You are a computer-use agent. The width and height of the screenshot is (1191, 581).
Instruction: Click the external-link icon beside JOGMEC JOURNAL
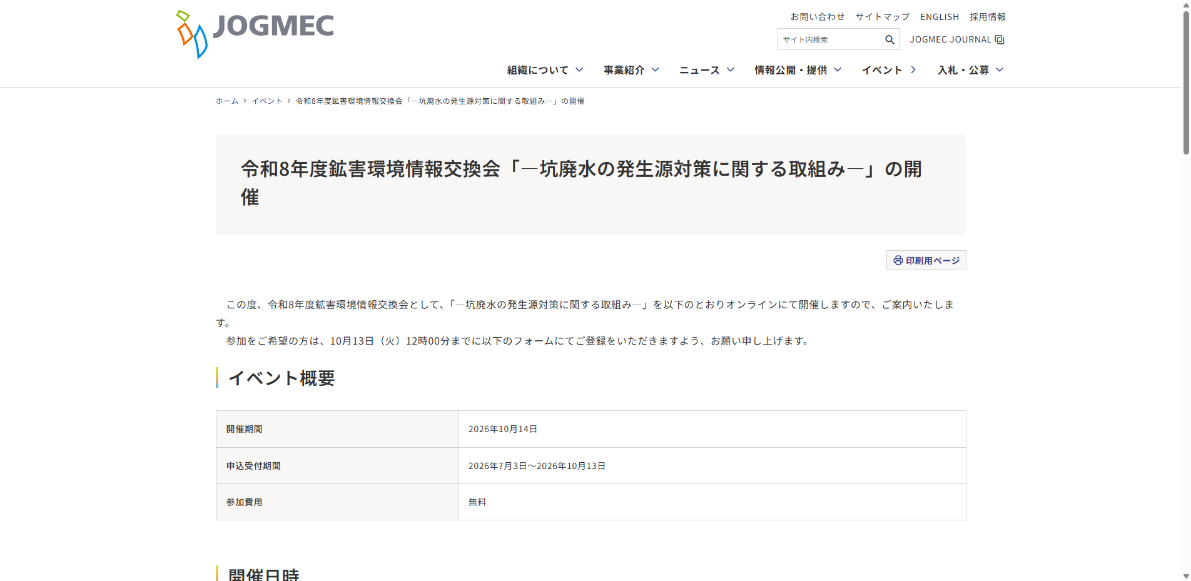tap(1000, 39)
